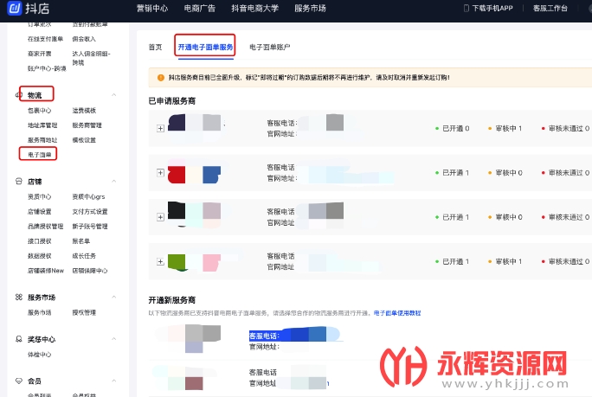
Task: Click the 物流 section heading
Action: (x=35, y=95)
